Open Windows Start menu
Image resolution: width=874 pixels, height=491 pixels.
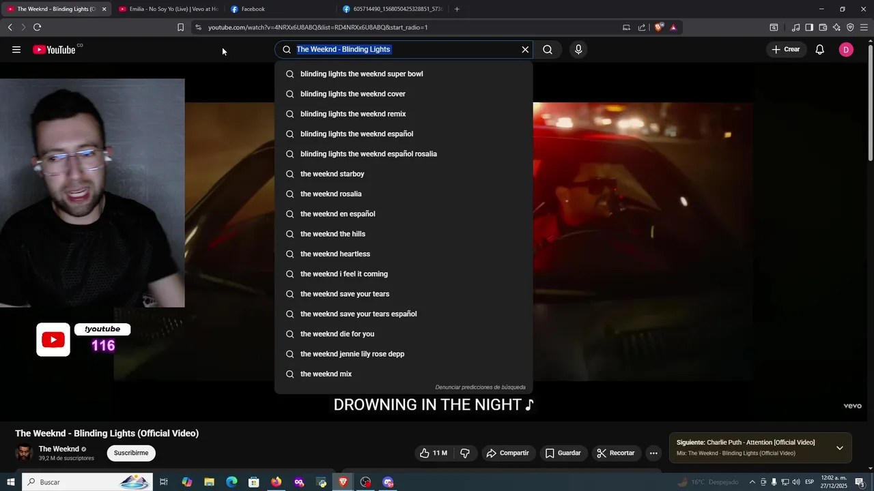pyautogui.click(x=11, y=482)
